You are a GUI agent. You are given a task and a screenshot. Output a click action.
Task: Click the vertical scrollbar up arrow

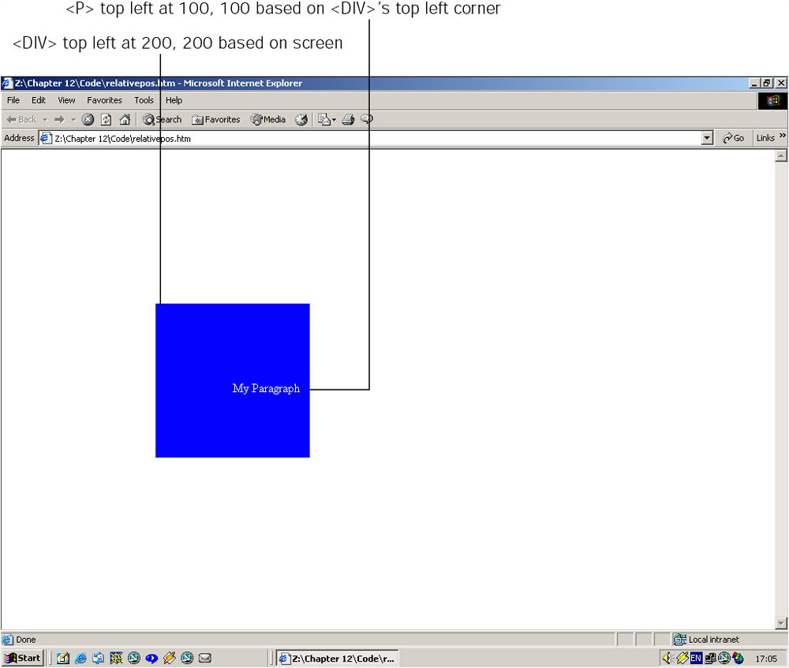tap(781, 156)
